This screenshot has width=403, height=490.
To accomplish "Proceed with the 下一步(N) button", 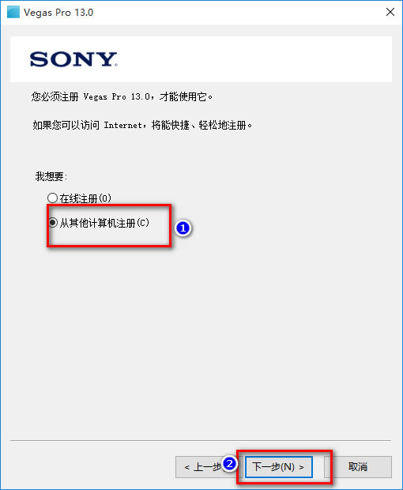I will click(279, 467).
